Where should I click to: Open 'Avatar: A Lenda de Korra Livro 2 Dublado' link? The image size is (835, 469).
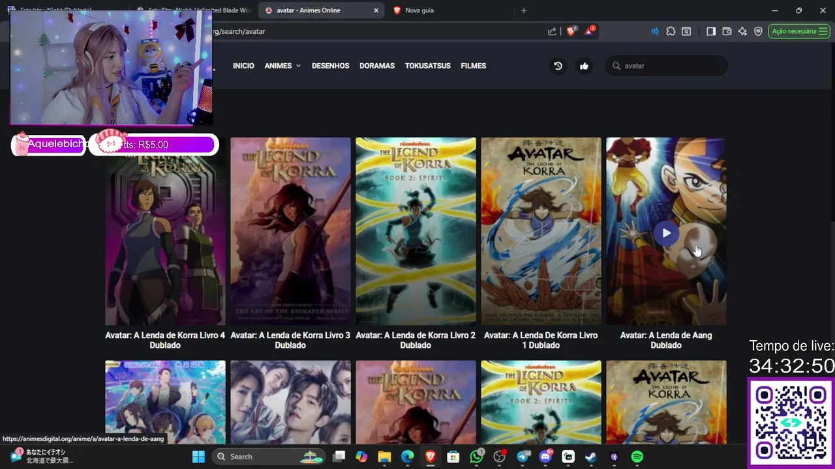click(416, 340)
